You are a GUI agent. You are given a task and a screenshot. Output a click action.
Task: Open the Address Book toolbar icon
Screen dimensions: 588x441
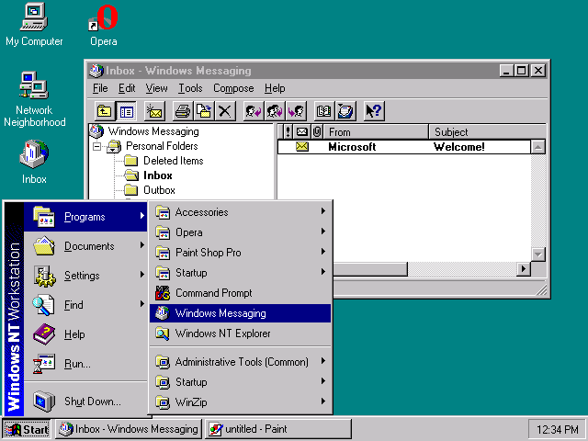pos(324,111)
